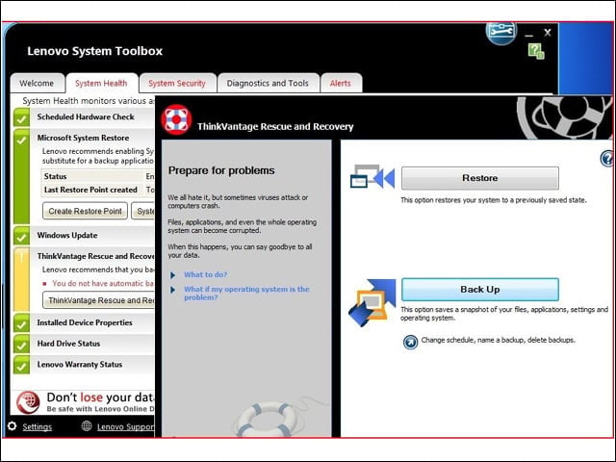Click 'You do not have automatic' warning text
616x462 pixels.
click(x=103, y=283)
